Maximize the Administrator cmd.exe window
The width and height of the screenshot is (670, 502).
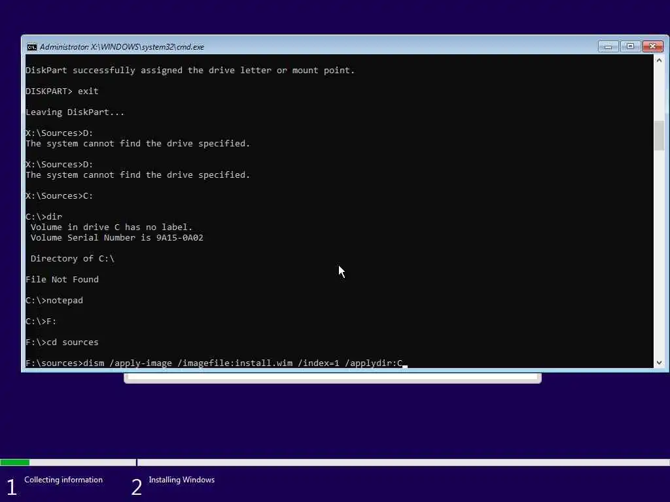point(630,46)
